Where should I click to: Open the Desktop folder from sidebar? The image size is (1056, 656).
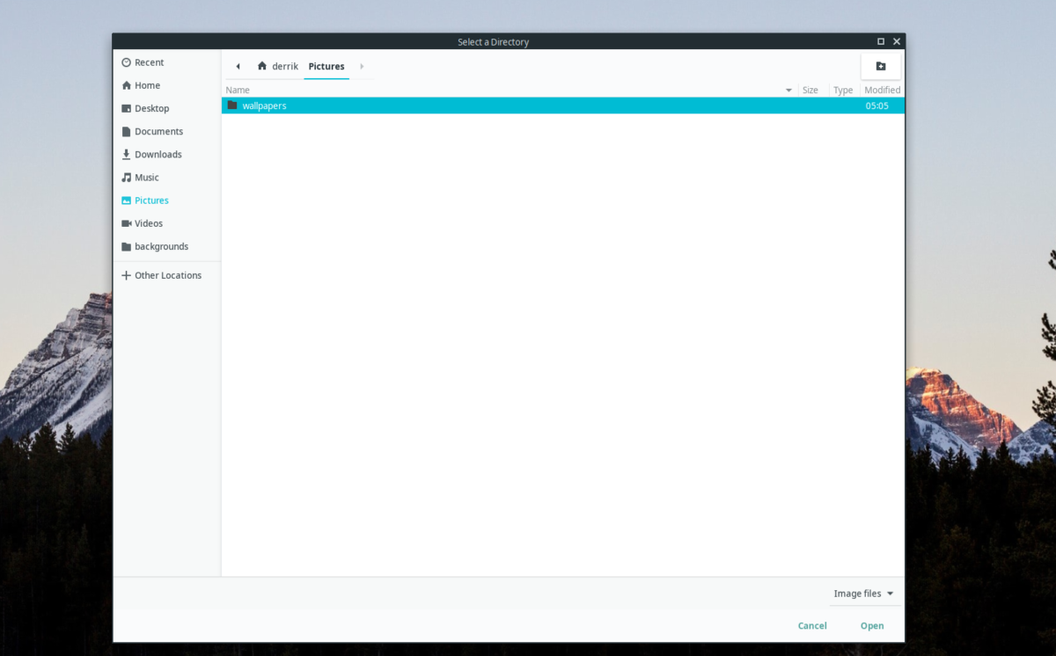152,108
